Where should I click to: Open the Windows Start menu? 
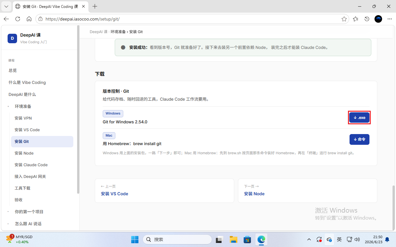click(x=135, y=240)
